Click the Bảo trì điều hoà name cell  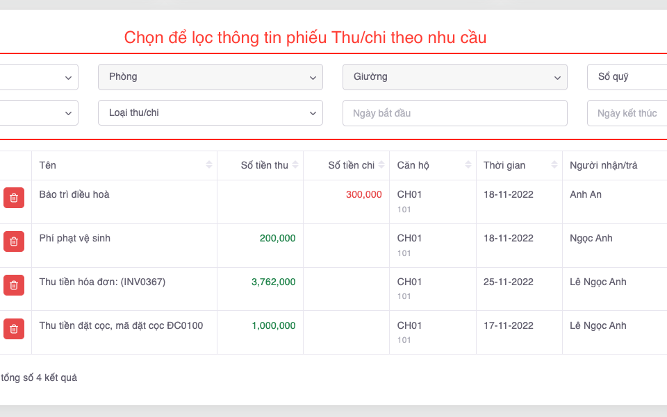point(74,194)
